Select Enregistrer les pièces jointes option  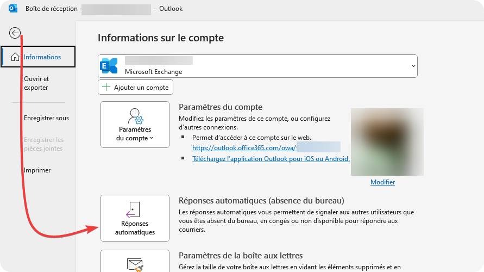(x=43, y=144)
